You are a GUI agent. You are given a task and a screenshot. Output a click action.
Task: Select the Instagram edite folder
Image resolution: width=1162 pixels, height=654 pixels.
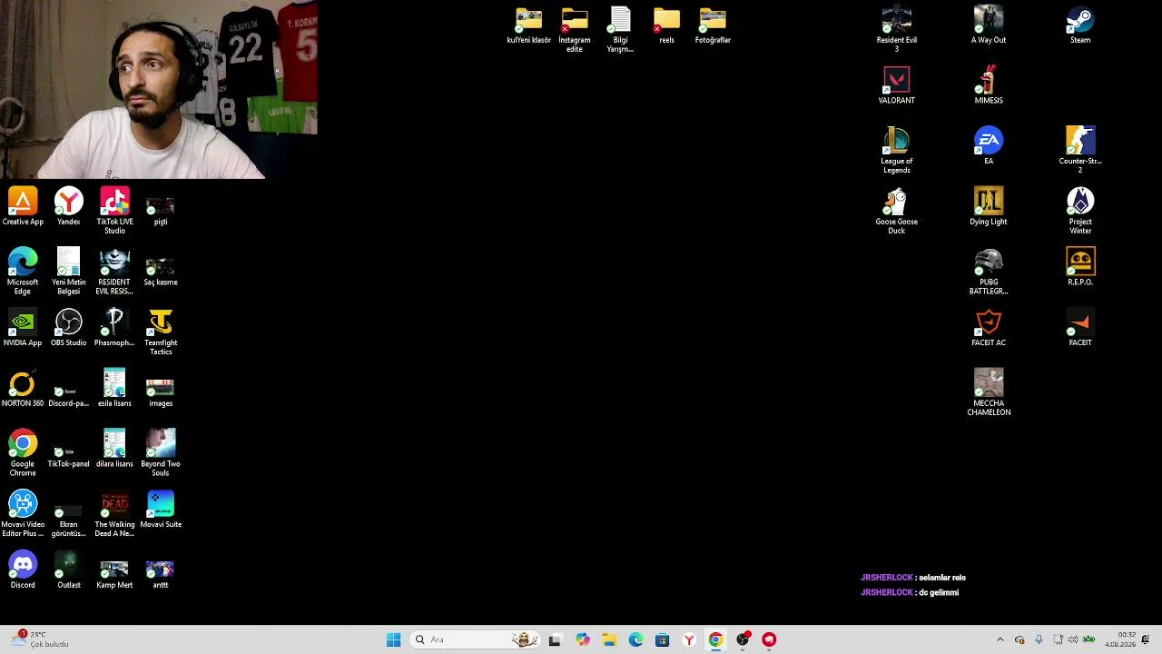[x=575, y=29]
